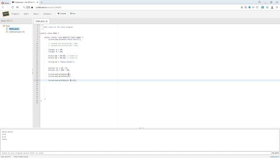Select codeboard.json in the project tree
The height and width of the screenshot is (158, 280).
coord(17,32)
